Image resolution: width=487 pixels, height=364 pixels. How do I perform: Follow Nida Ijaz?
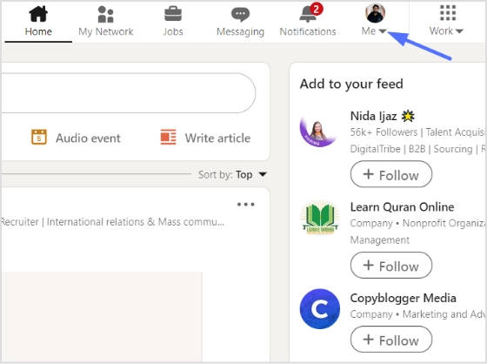click(x=391, y=174)
